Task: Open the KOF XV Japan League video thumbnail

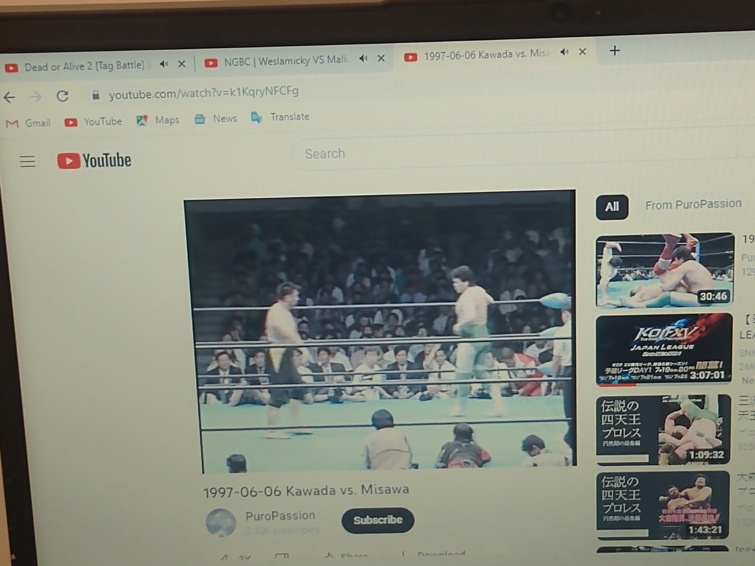Action: 664,349
